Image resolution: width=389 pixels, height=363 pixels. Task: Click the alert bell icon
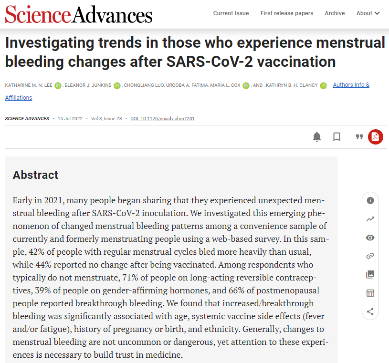pyautogui.click(x=317, y=137)
